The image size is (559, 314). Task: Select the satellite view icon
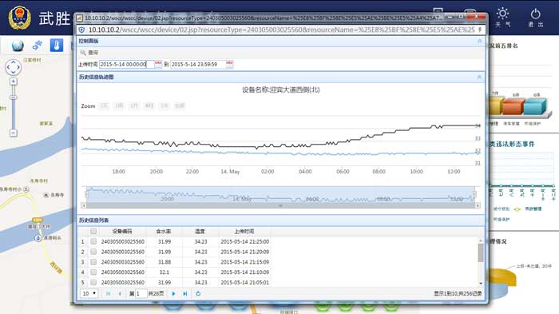point(37,46)
